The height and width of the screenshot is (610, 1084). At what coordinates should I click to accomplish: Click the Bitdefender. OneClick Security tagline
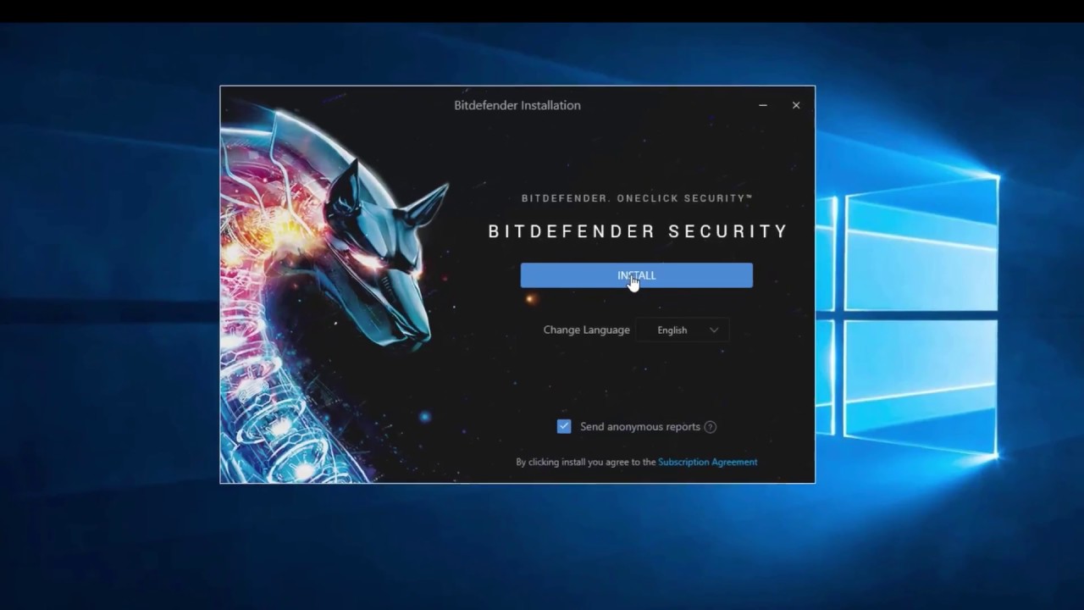point(637,198)
